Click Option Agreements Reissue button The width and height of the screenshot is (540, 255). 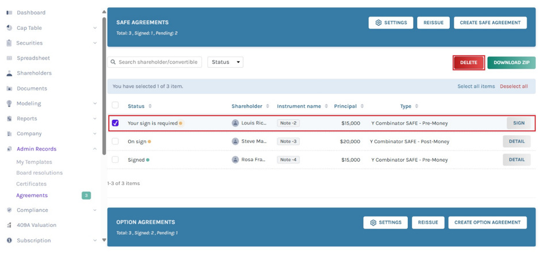(x=428, y=222)
